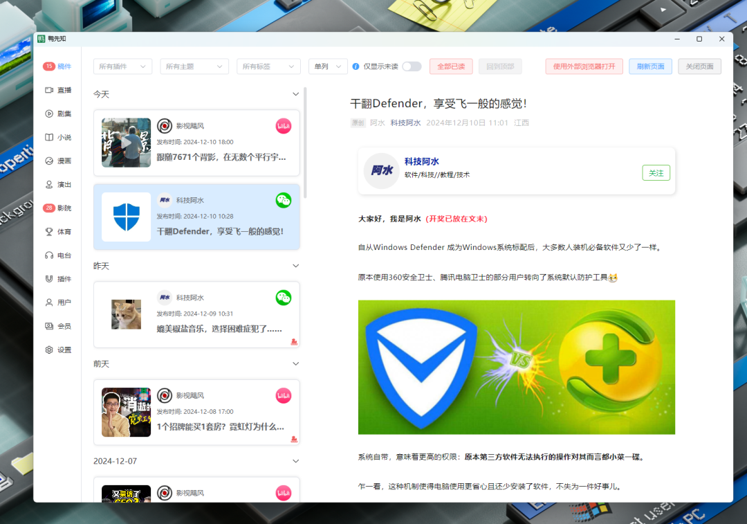
Task: Click the 插件 plugin icon
Action: coord(49,279)
